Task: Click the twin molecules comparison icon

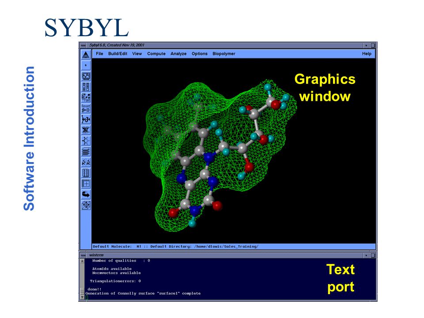Action: [86, 162]
